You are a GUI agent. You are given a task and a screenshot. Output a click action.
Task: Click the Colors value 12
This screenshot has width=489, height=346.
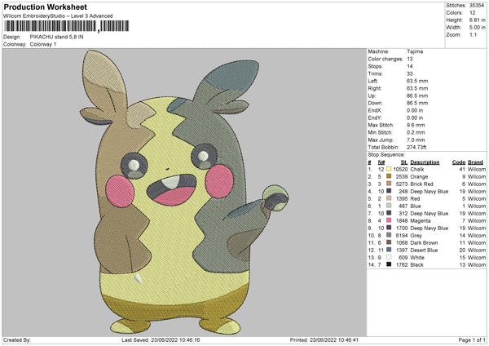click(x=473, y=13)
